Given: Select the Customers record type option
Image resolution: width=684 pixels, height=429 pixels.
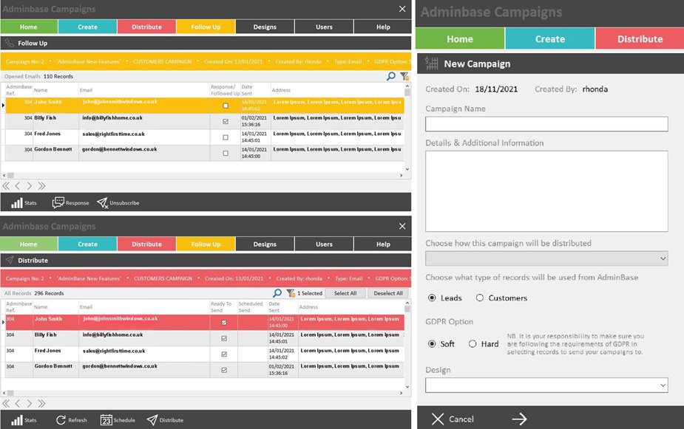Looking at the screenshot, I should [x=480, y=298].
